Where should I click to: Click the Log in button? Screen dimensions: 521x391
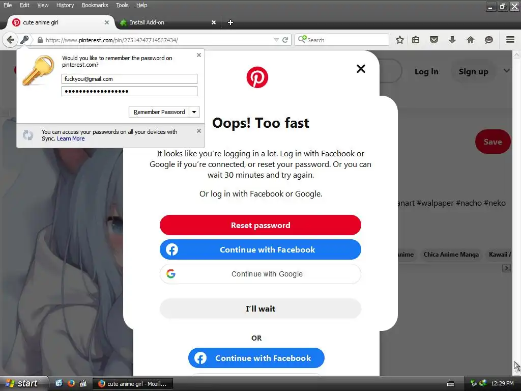coord(426,71)
